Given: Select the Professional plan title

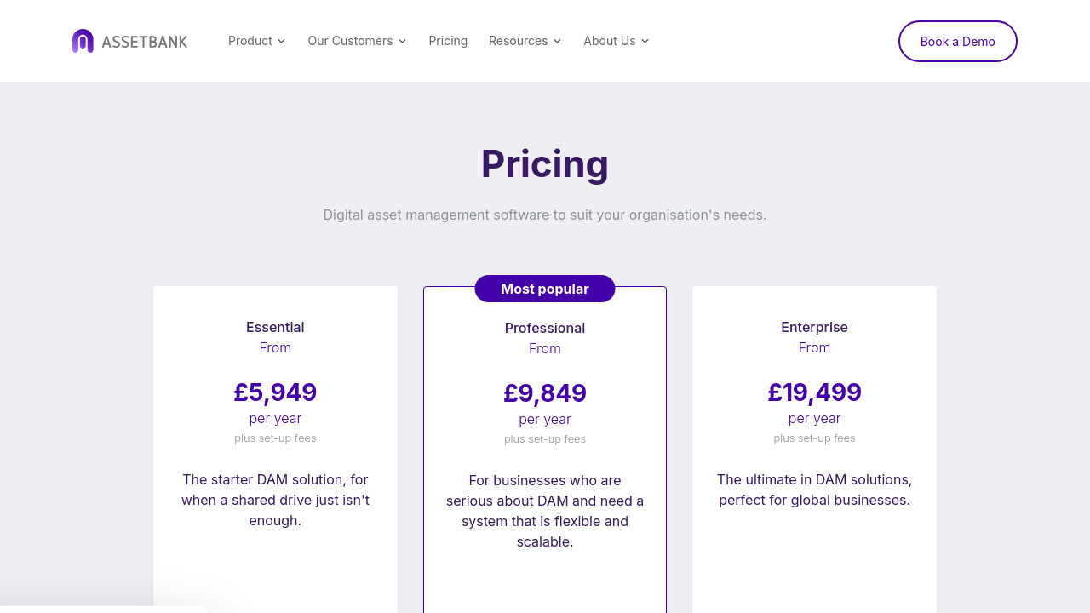Looking at the screenshot, I should coord(545,328).
